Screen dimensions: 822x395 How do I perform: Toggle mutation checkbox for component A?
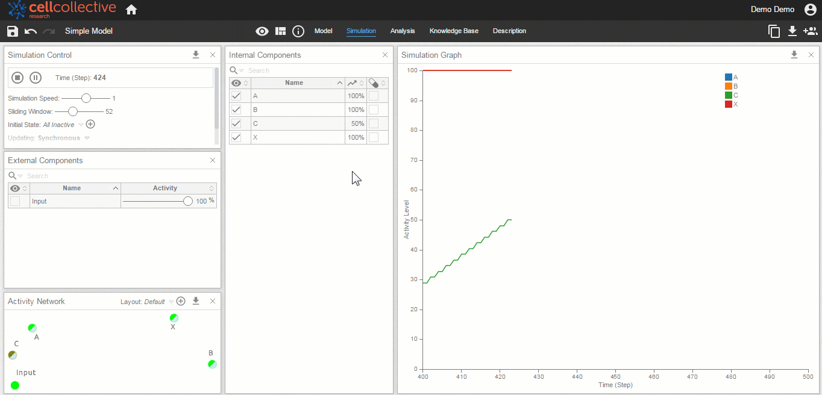click(x=374, y=96)
